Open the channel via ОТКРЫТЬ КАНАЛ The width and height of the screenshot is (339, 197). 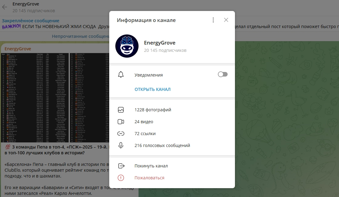pyautogui.click(x=153, y=89)
